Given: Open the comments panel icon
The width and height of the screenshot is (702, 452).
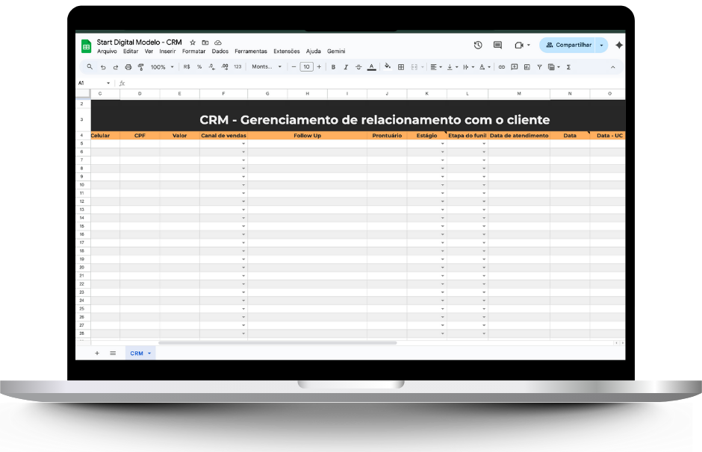Looking at the screenshot, I should (498, 45).
